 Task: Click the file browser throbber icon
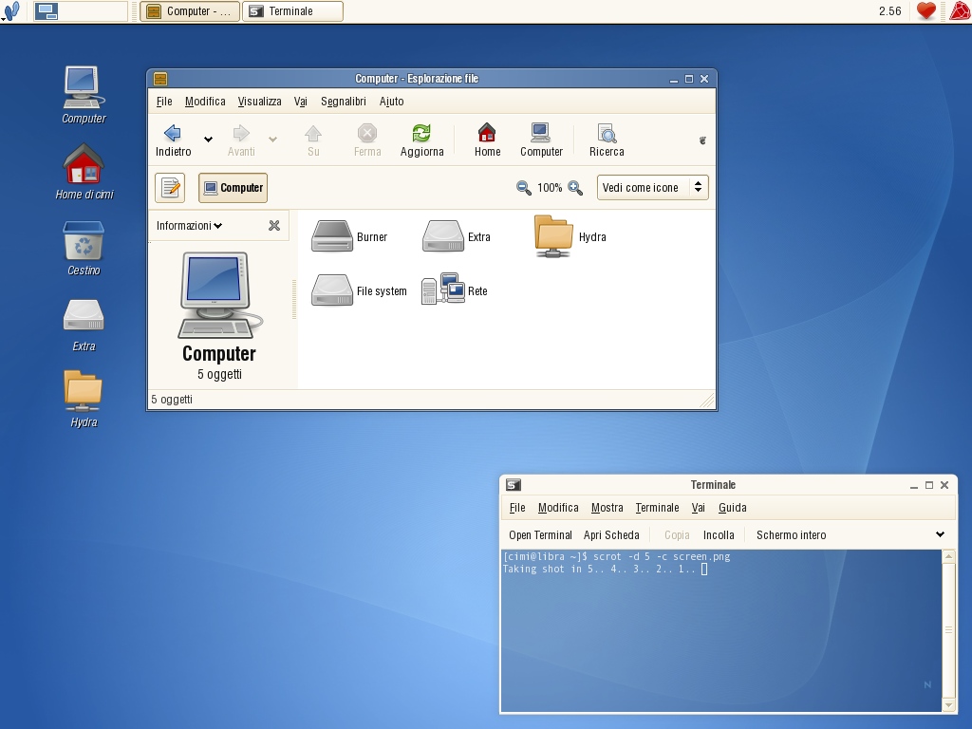pos(702,140)
